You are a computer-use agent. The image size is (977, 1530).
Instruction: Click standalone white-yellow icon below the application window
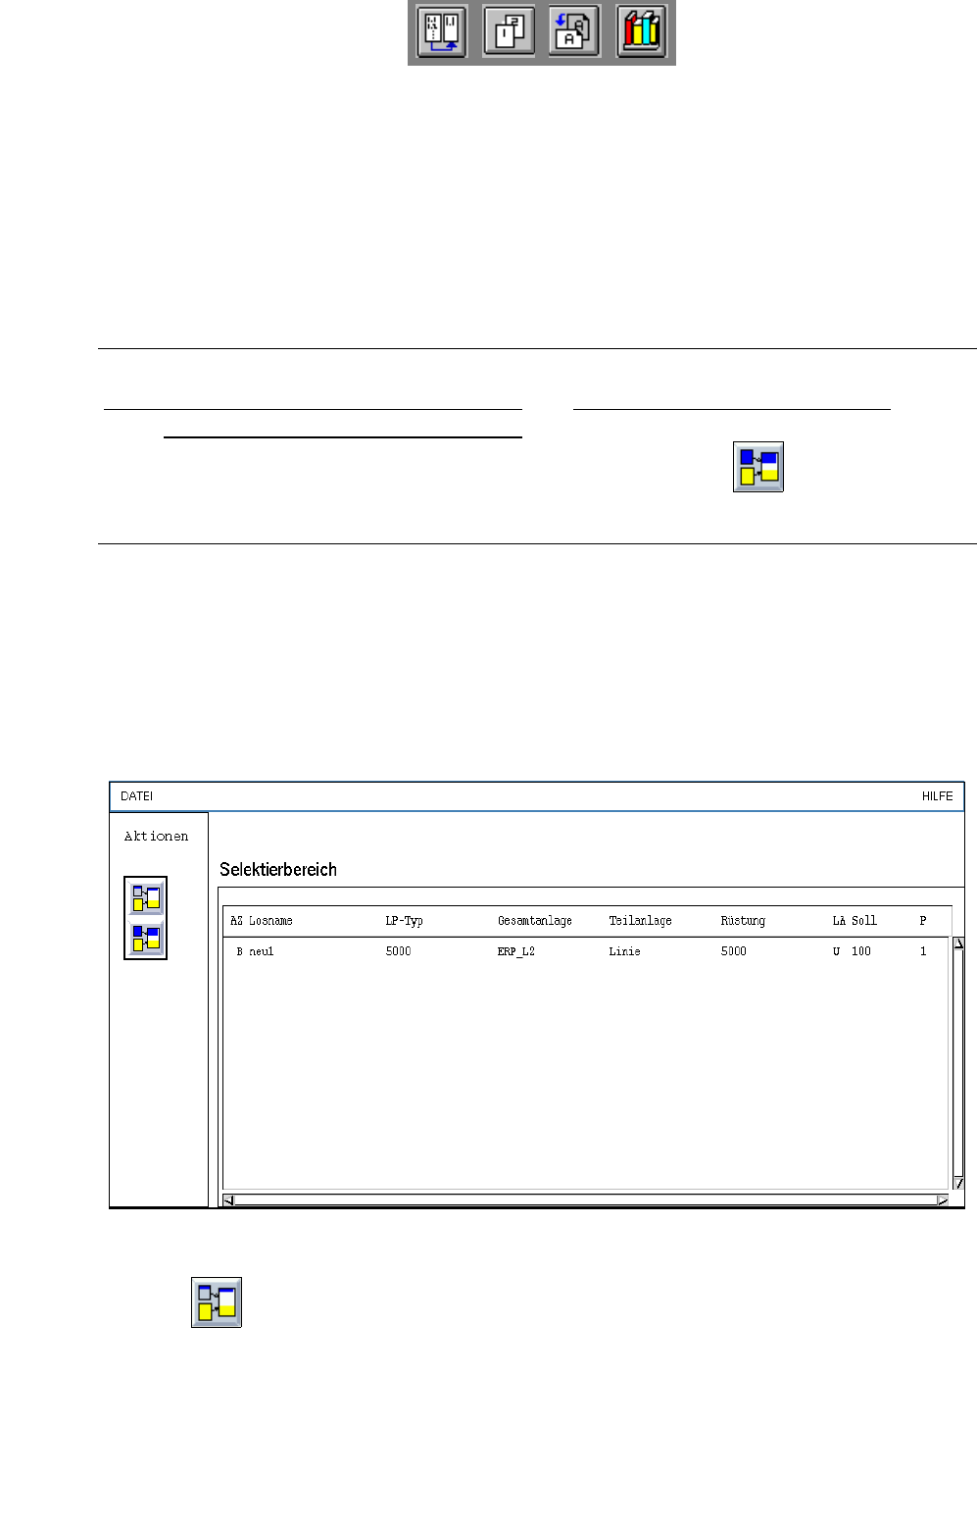click(217, 1302)
